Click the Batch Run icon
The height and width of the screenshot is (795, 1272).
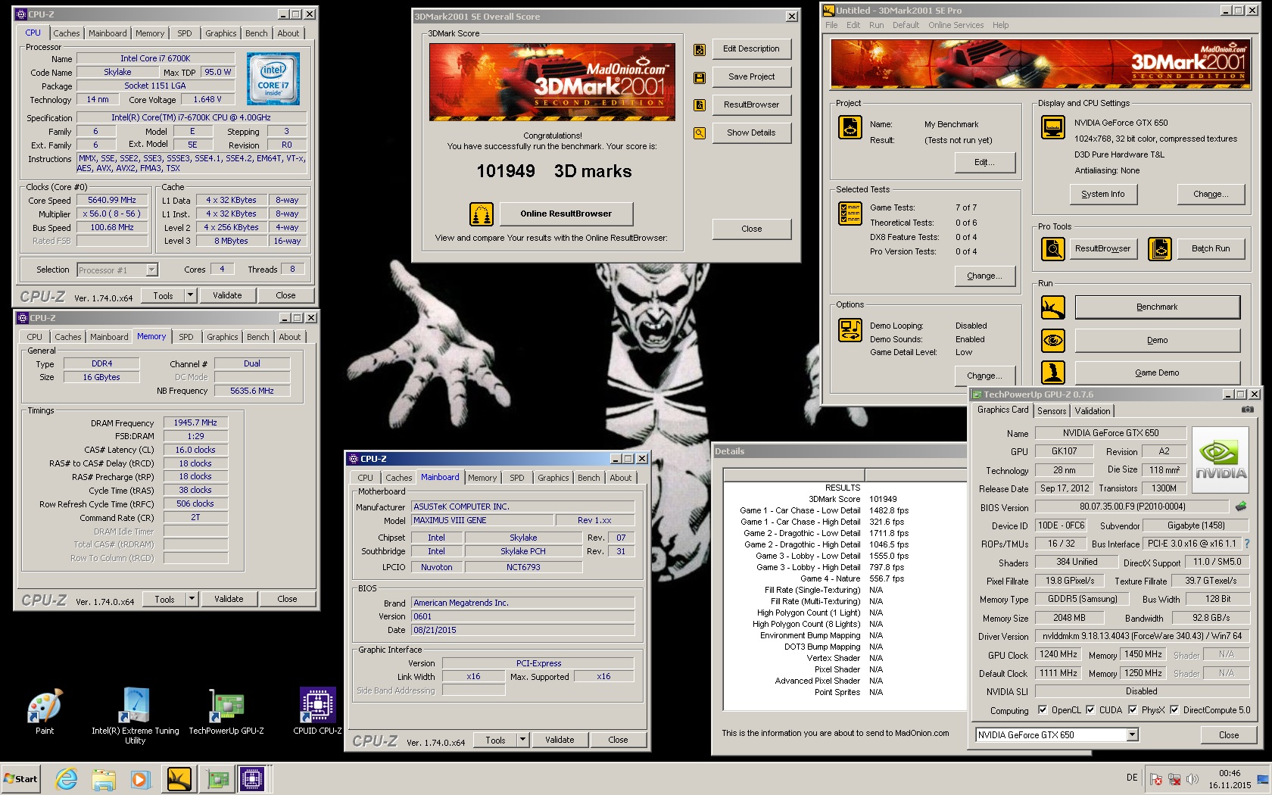click(x=1159, y=248)
